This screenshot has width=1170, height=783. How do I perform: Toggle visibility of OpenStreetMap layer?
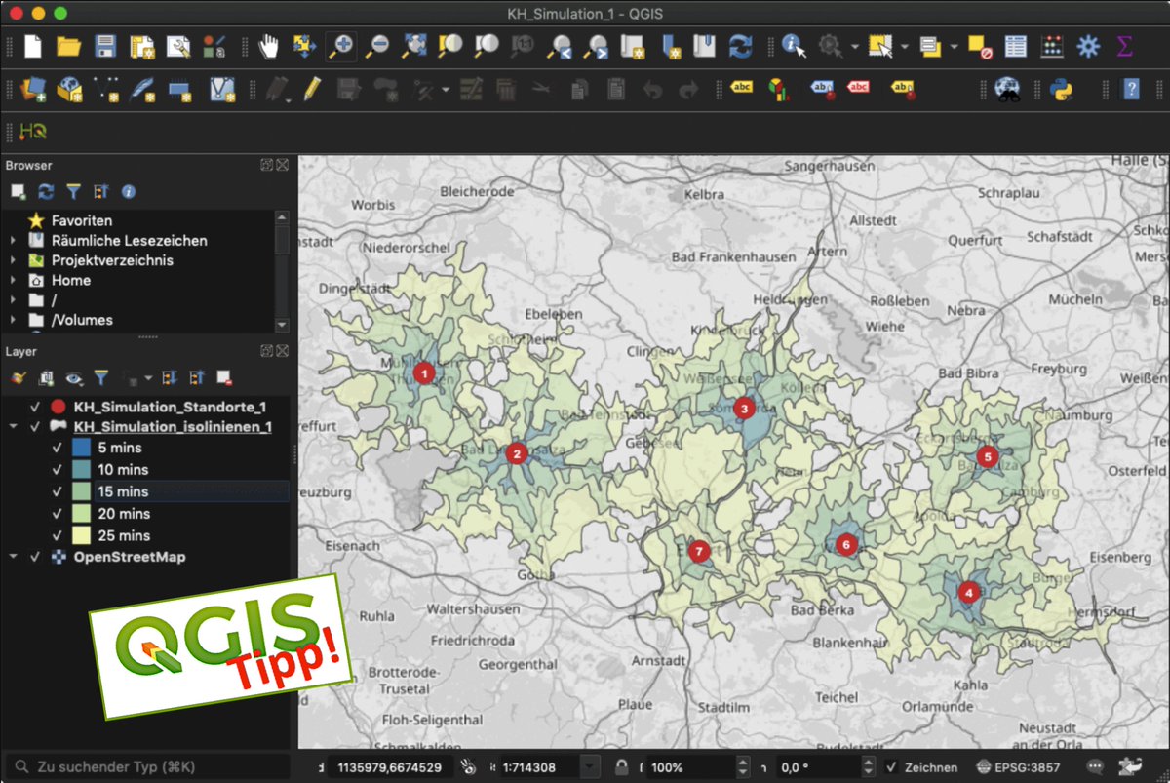click(x=36, y=558)
